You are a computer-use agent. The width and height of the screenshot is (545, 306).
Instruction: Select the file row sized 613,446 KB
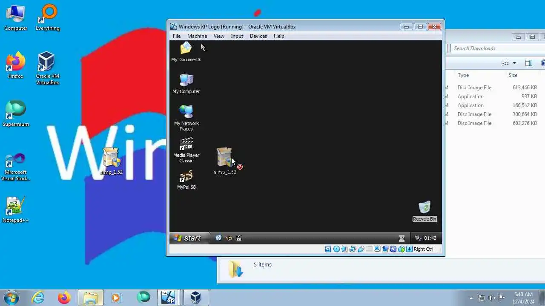tap(495, 88)
